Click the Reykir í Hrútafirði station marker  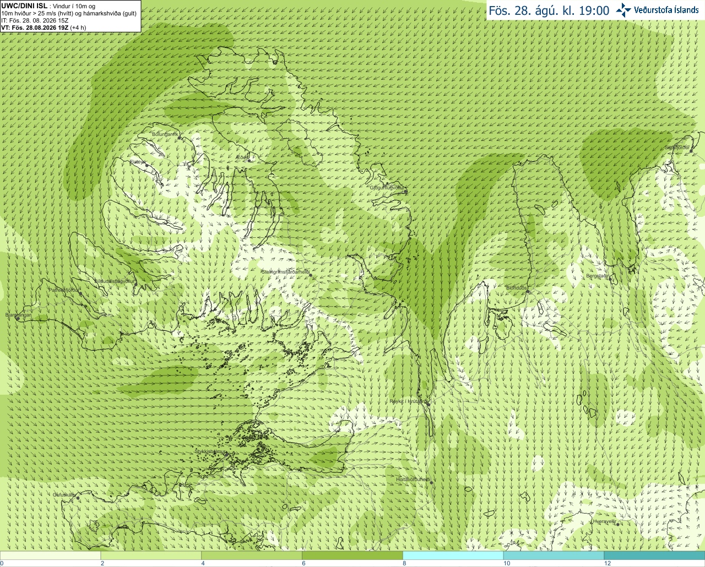[427, 404]
